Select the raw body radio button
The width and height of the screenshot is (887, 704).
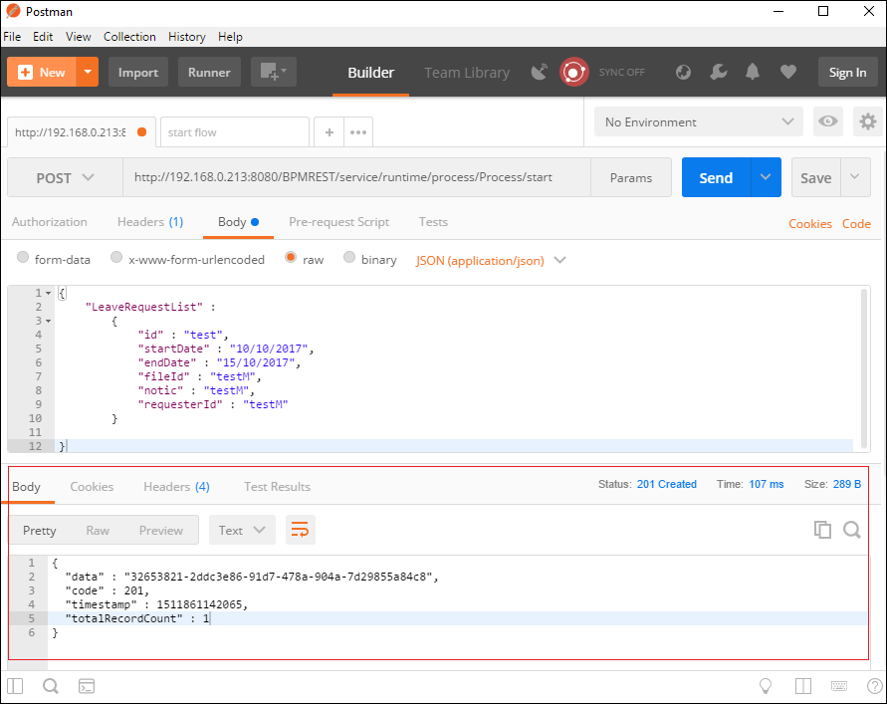click(291, 258)
